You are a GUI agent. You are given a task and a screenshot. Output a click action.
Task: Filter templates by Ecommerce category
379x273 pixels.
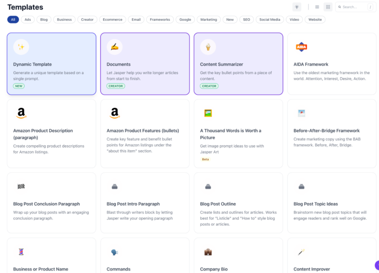coord(113,20)
